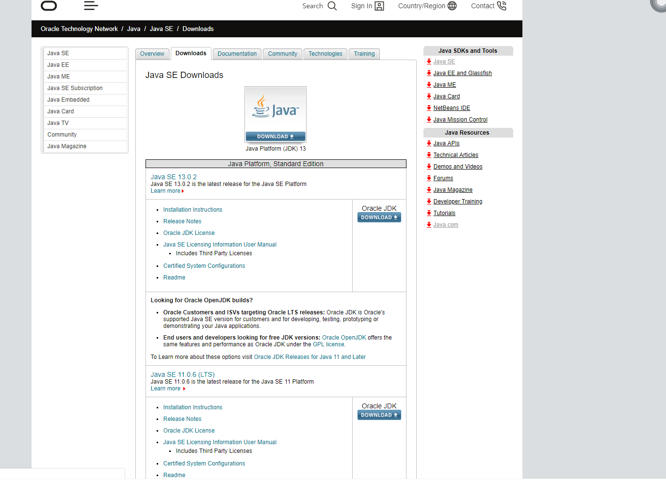Viewport: 666px width, 481px height.
Task: Click the Oracle logo icon
Action: [49, 6]
